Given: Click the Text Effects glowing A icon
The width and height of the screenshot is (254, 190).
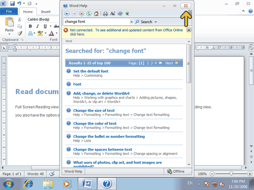Looking at the screenshot, I should click(x=30, y=33).
